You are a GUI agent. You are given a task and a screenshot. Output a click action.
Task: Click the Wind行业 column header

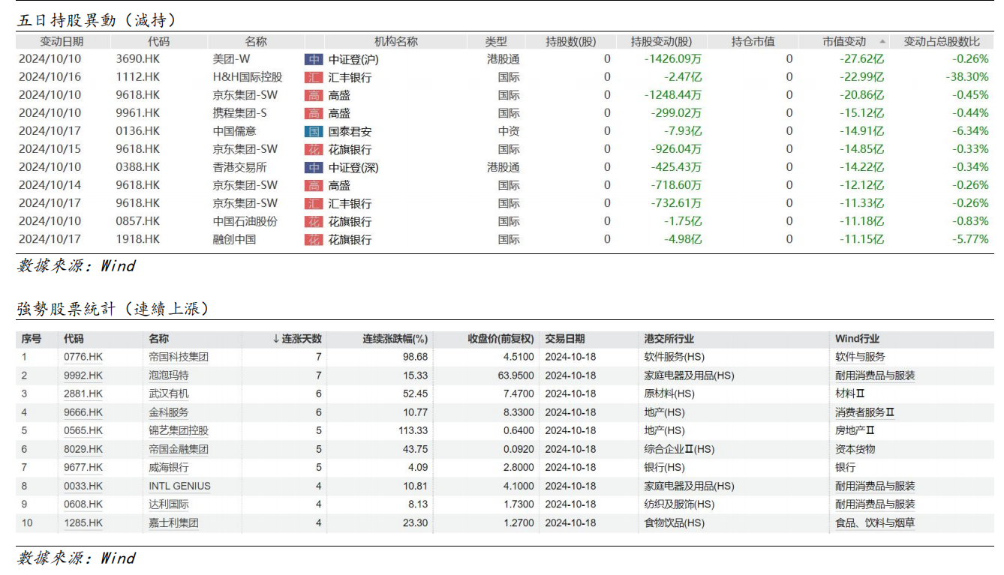tap(857, 339)
